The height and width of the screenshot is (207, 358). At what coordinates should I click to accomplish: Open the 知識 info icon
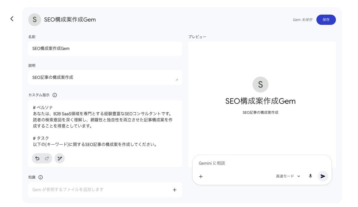[x=41, y=177]
